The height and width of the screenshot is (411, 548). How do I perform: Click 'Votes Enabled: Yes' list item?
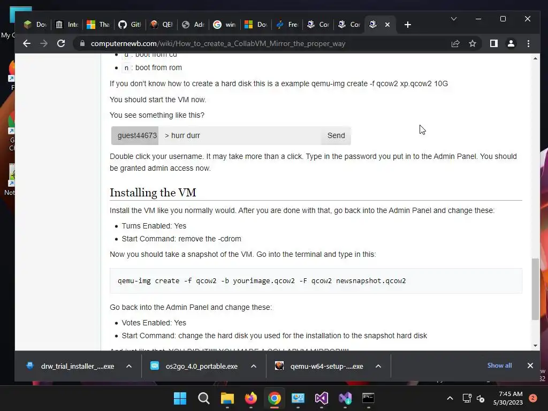(154, 323)
